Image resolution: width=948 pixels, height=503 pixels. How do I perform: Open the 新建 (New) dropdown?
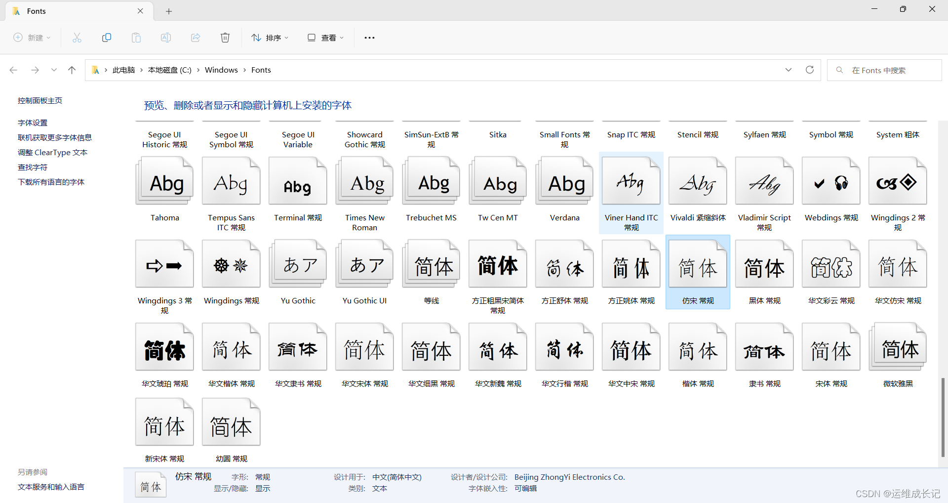pos(32,38)
